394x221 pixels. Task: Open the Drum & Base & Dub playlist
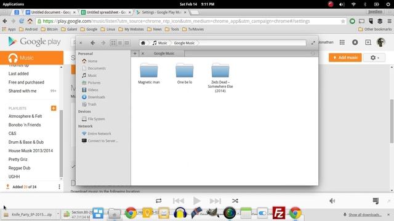point(26,142)
